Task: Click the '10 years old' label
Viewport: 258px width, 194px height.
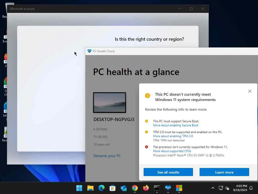Action: coord(102,144)
